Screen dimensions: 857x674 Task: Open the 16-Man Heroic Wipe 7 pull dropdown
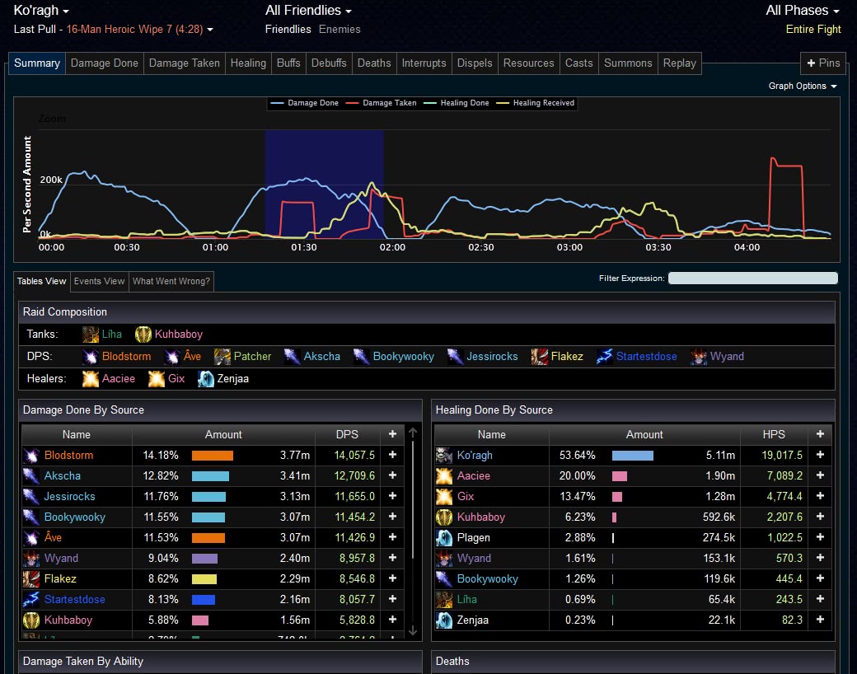[x=139, y=30]
